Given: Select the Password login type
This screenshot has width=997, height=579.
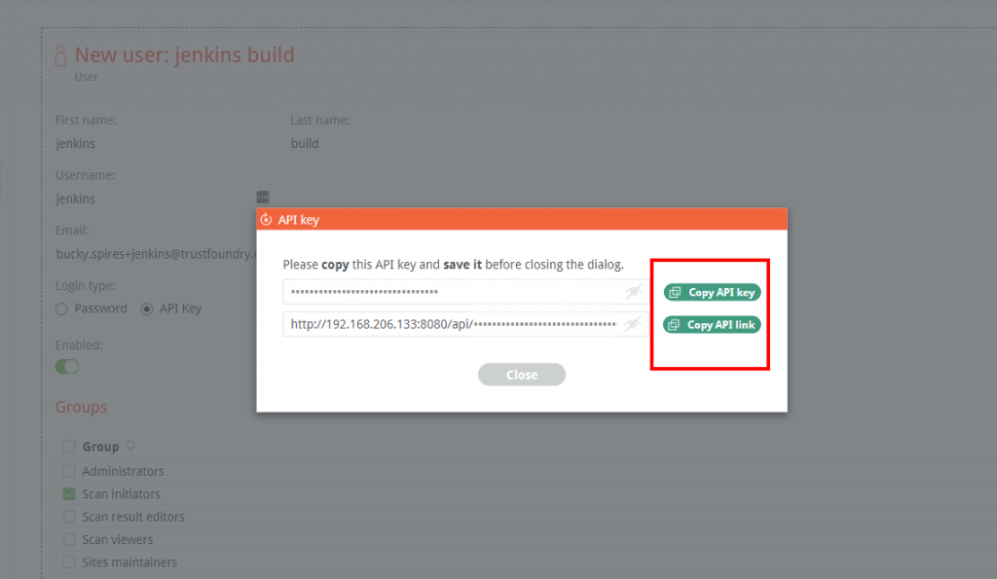Looking at the screenshot, I should (x=61, y=308).
